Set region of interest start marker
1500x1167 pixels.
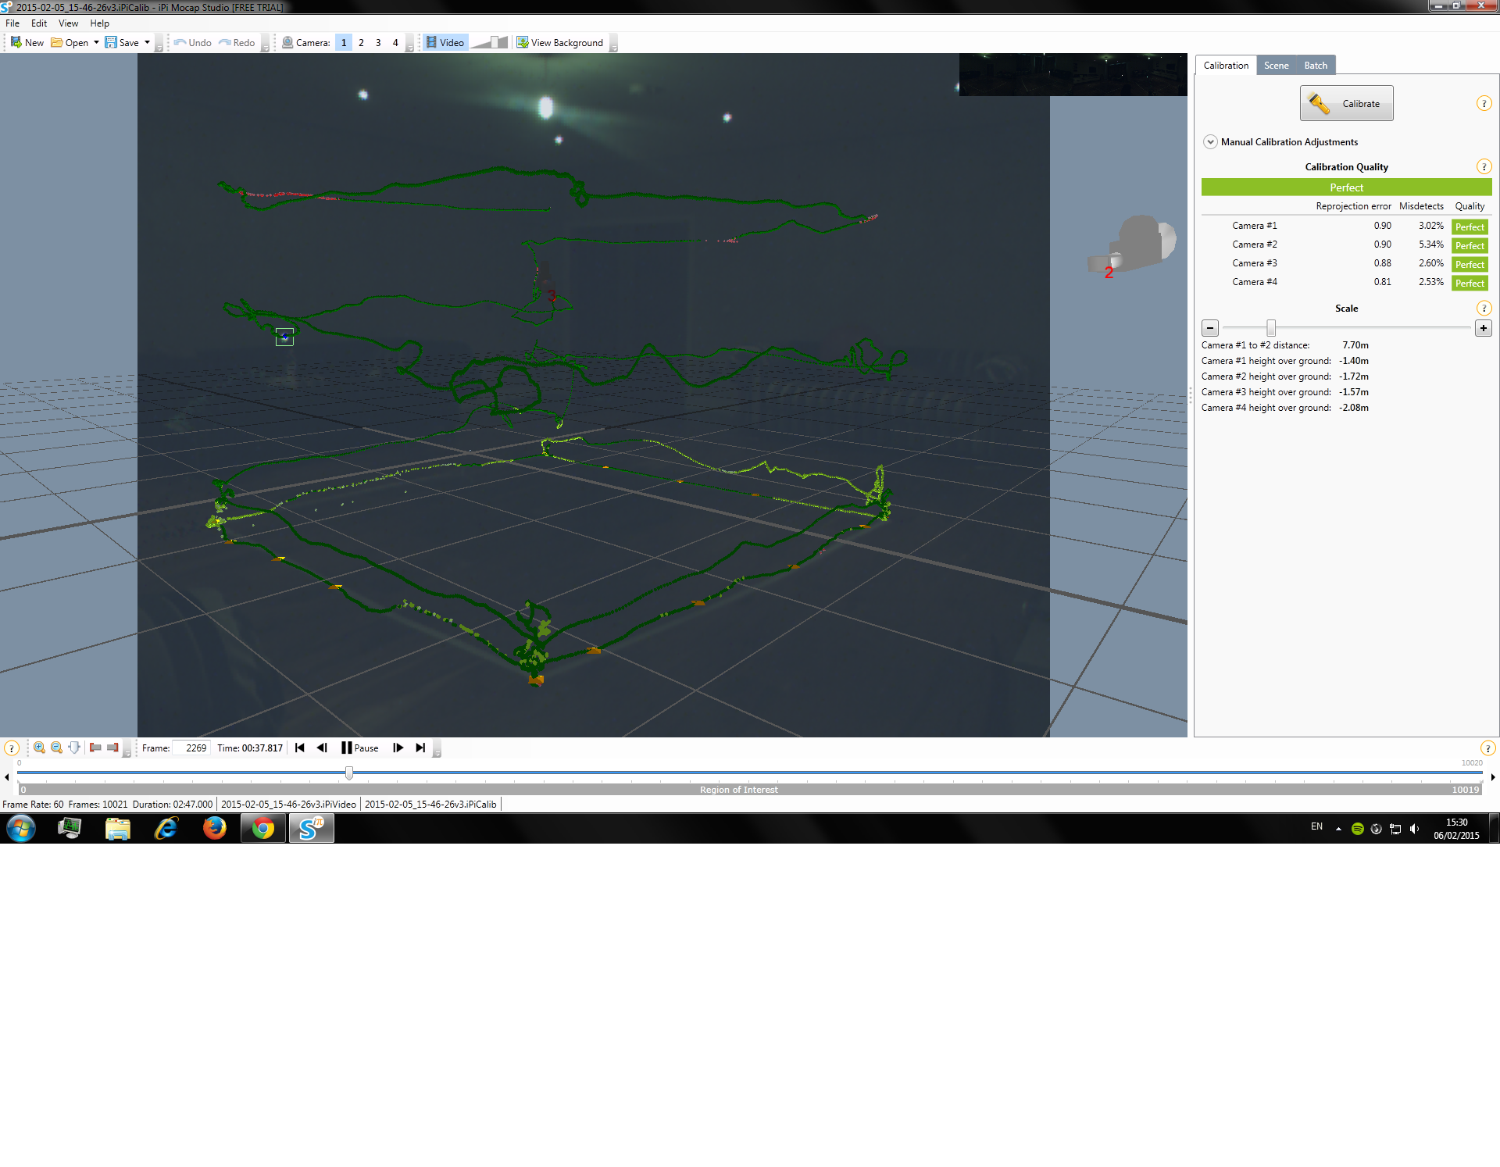point(95,748)
